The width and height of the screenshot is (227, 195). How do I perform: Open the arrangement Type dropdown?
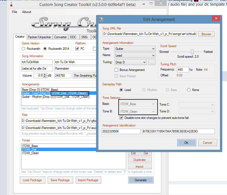[135, 49]
